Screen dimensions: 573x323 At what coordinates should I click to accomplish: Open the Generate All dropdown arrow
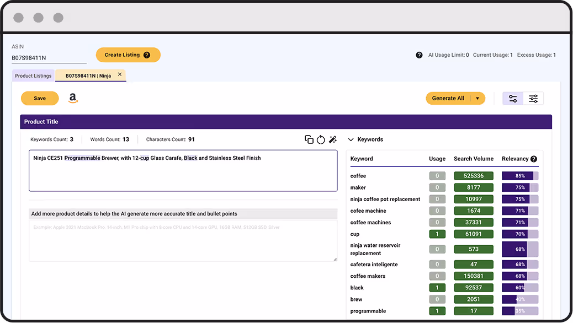[477, 99]
